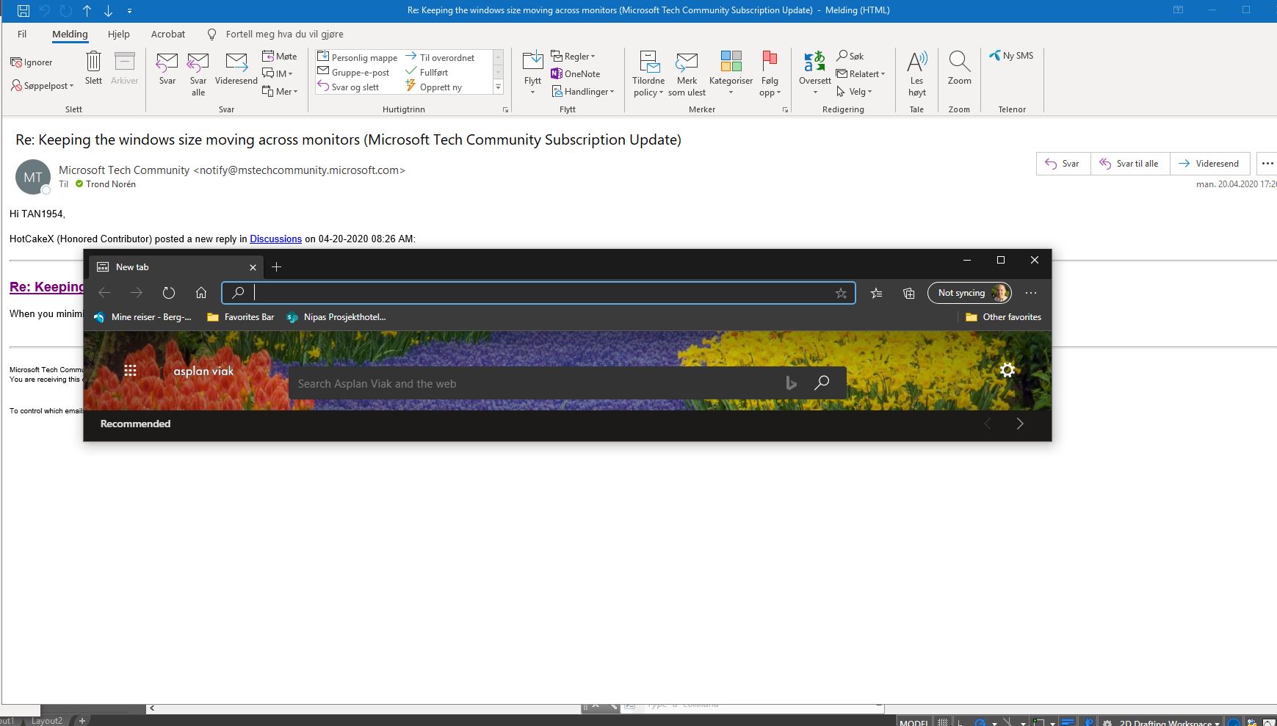Click the Not syncing profile button
The image size is (1277, 726).
[x=969, y=293]
